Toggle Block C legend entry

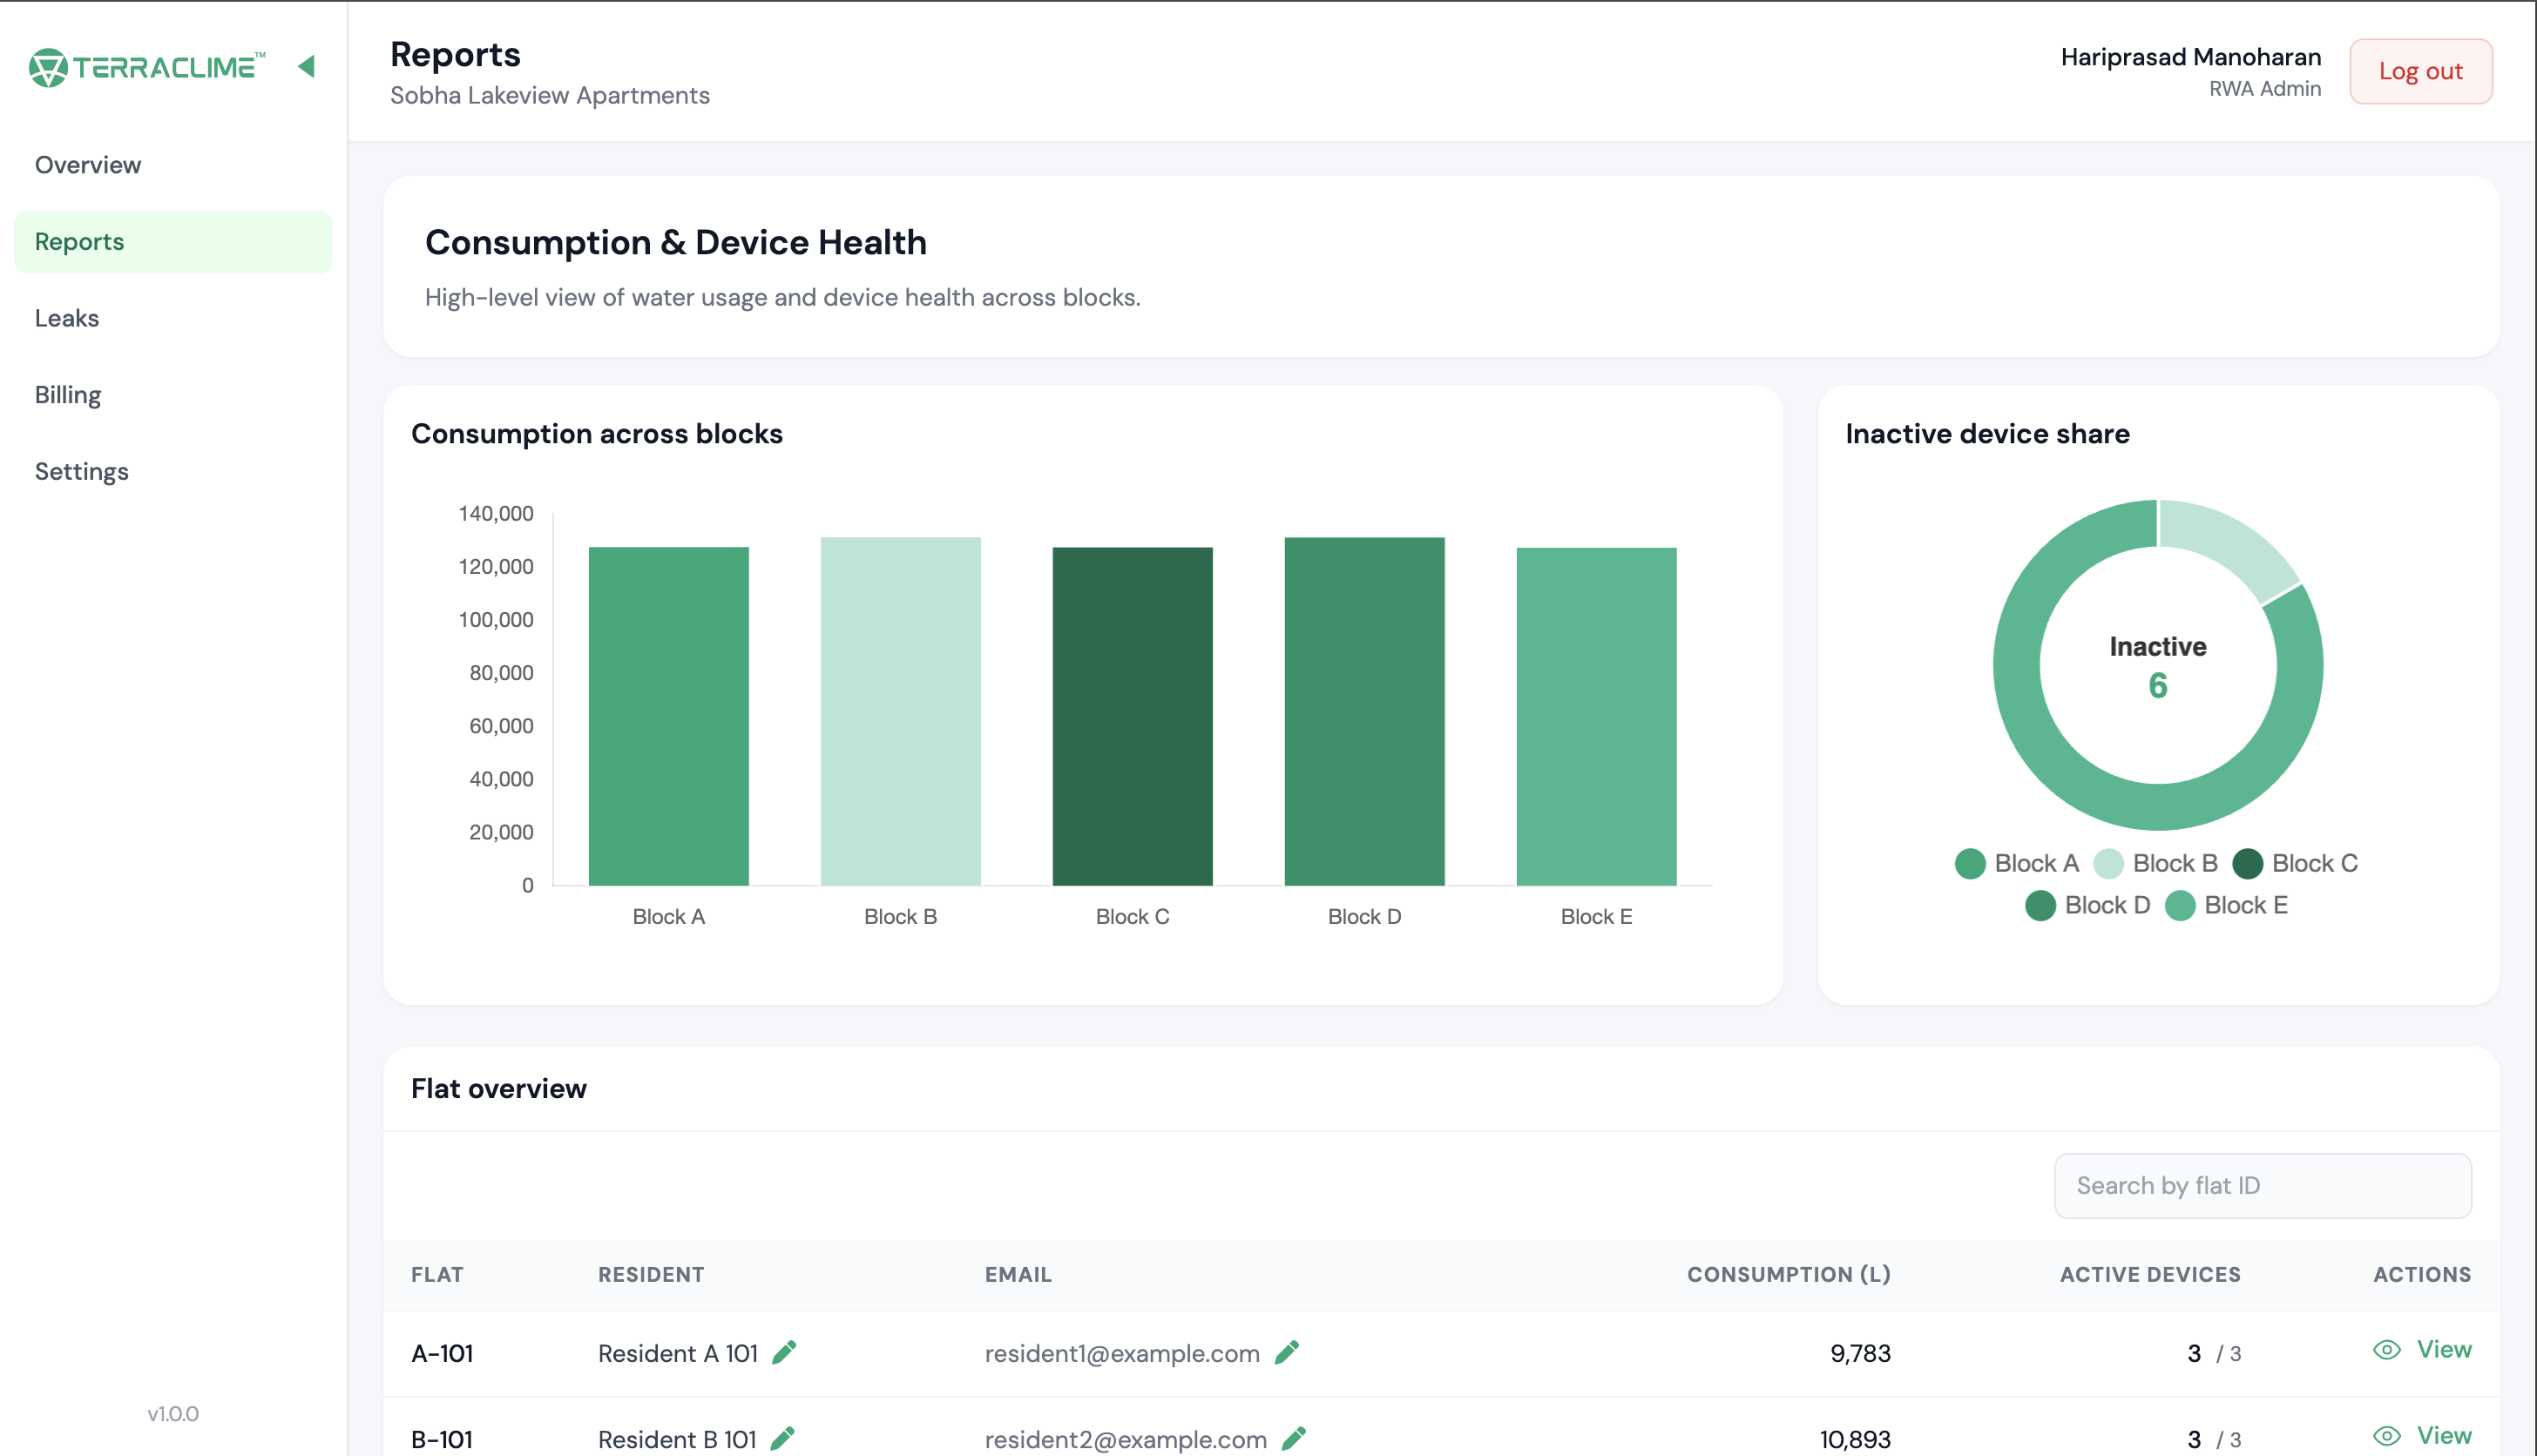(2295, 863)
